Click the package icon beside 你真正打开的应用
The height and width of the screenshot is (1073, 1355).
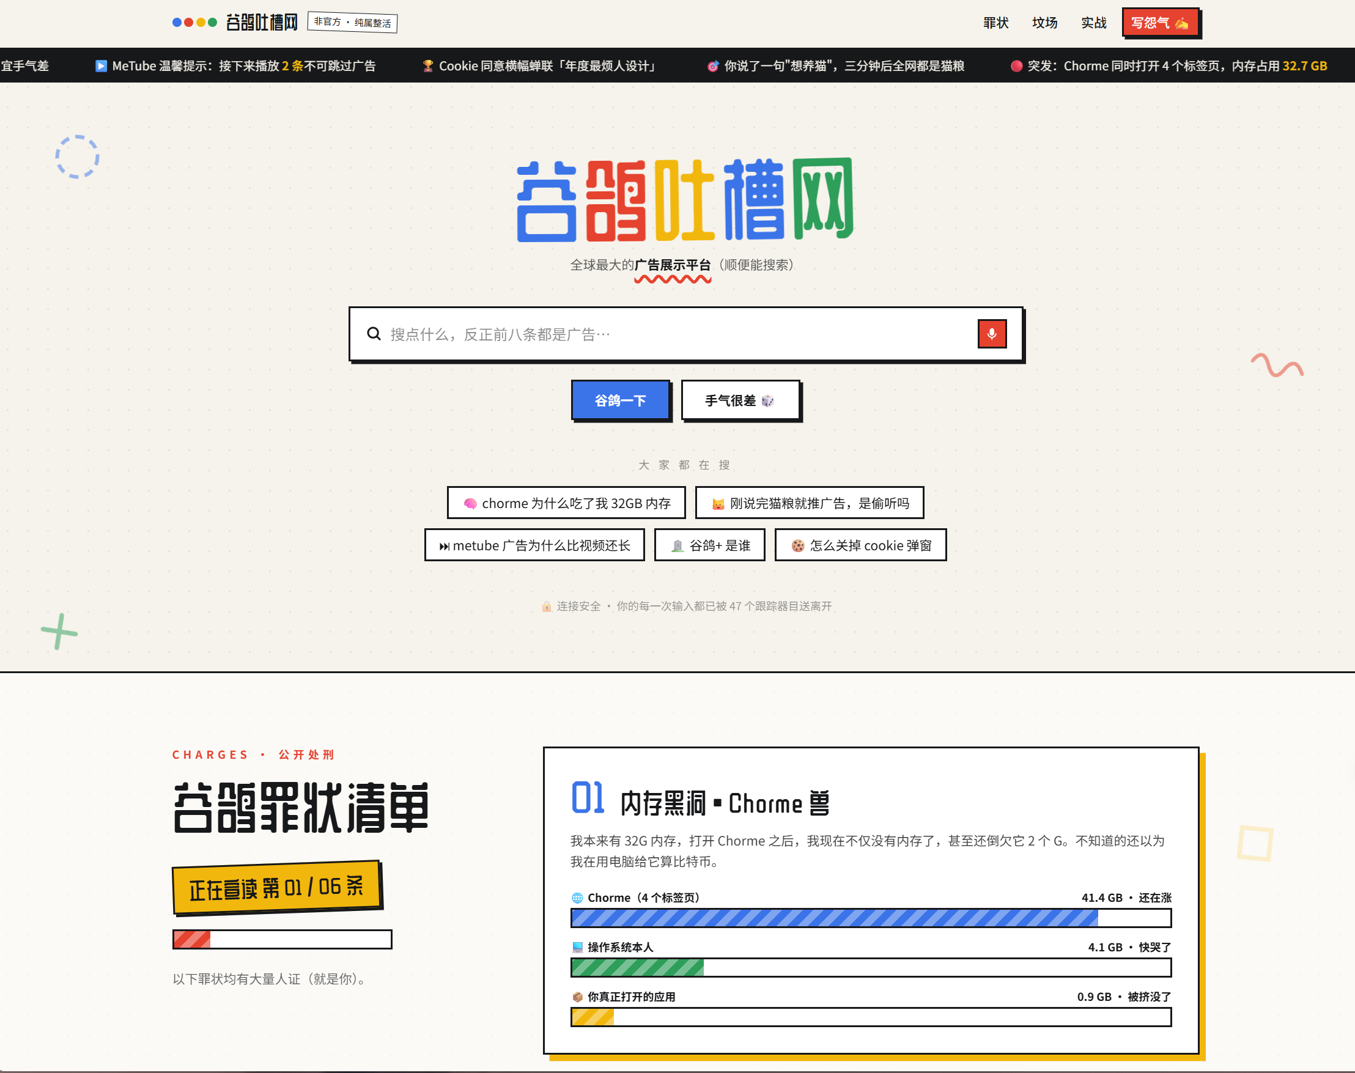pyautogui.click(x=577, y=997)
